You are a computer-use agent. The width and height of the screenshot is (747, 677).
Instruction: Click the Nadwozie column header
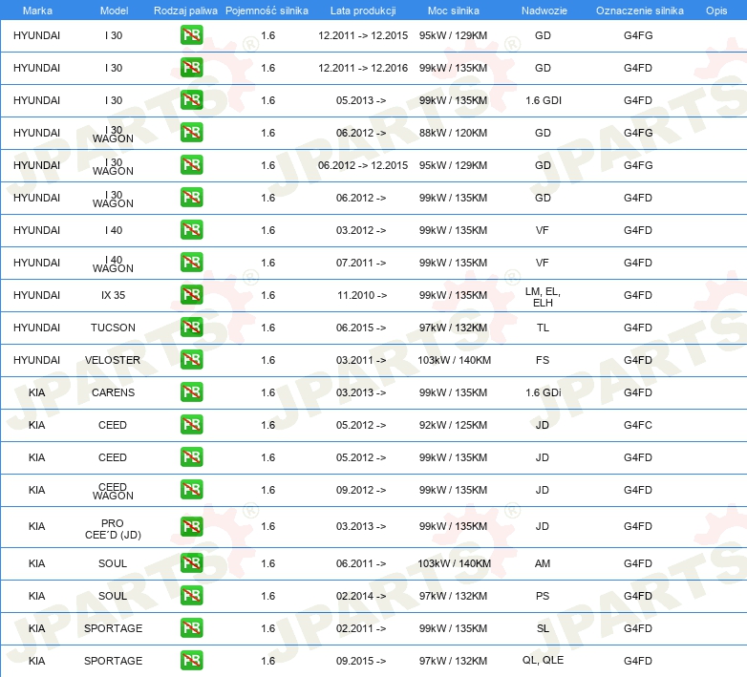coord(544,11)
